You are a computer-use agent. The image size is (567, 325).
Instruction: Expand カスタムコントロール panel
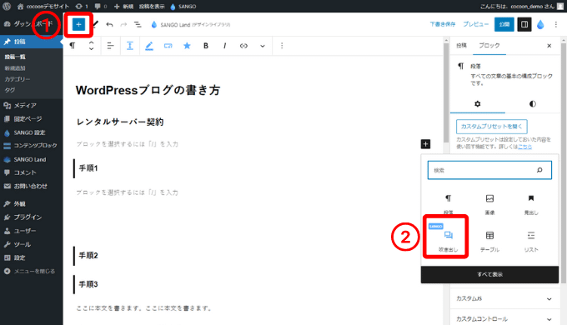click(504, 319)
